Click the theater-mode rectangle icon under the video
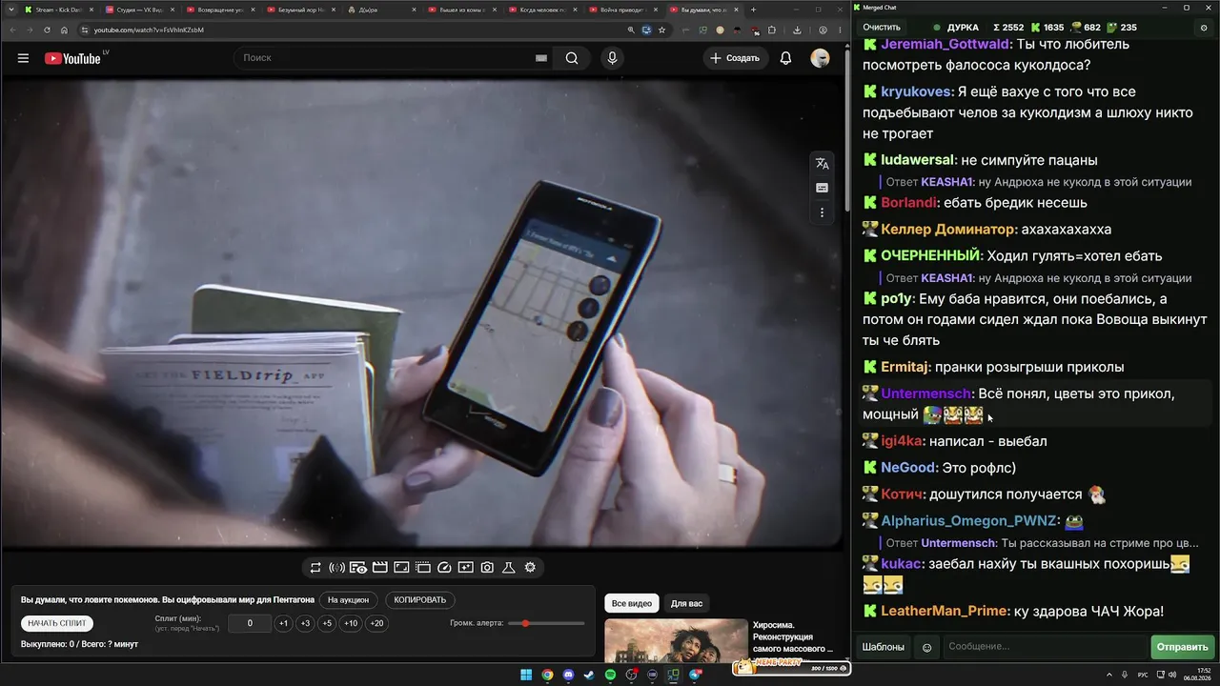 coord(401,568)
